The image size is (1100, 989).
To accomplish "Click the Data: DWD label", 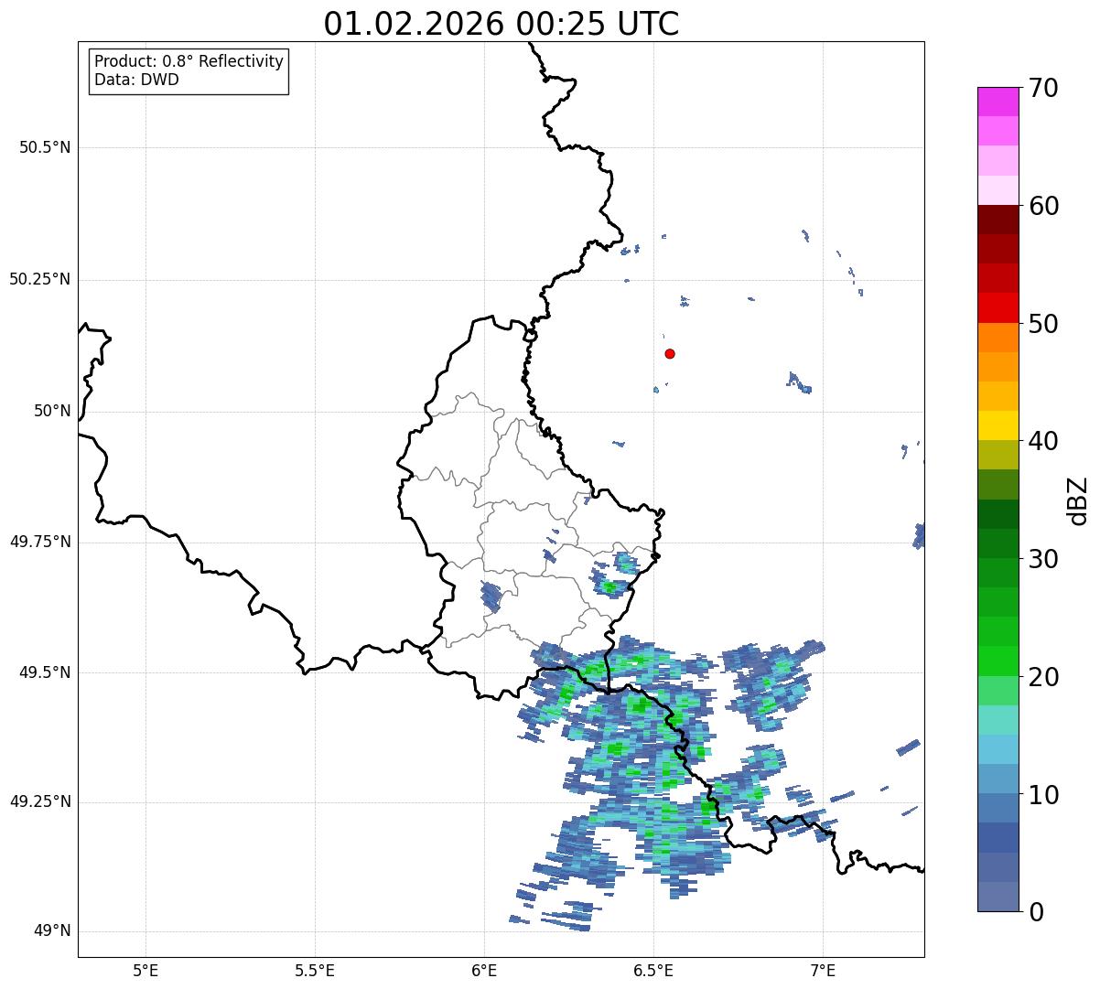I will coord(136,80).
